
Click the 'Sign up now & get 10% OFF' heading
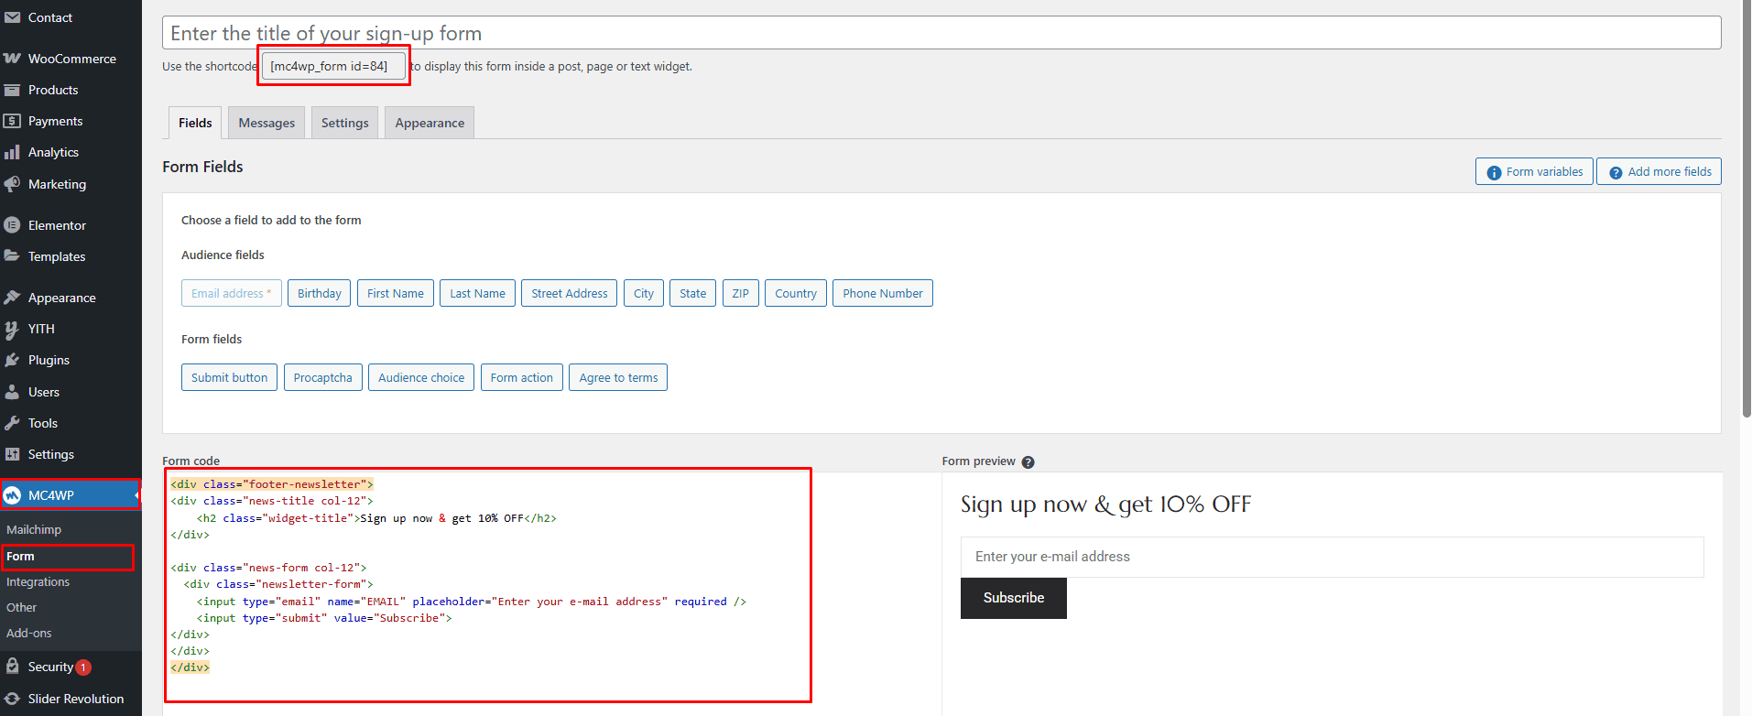[1105, 504]
